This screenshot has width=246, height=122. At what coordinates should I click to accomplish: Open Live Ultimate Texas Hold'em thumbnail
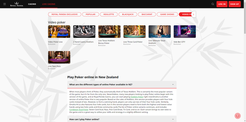(160, 32)
